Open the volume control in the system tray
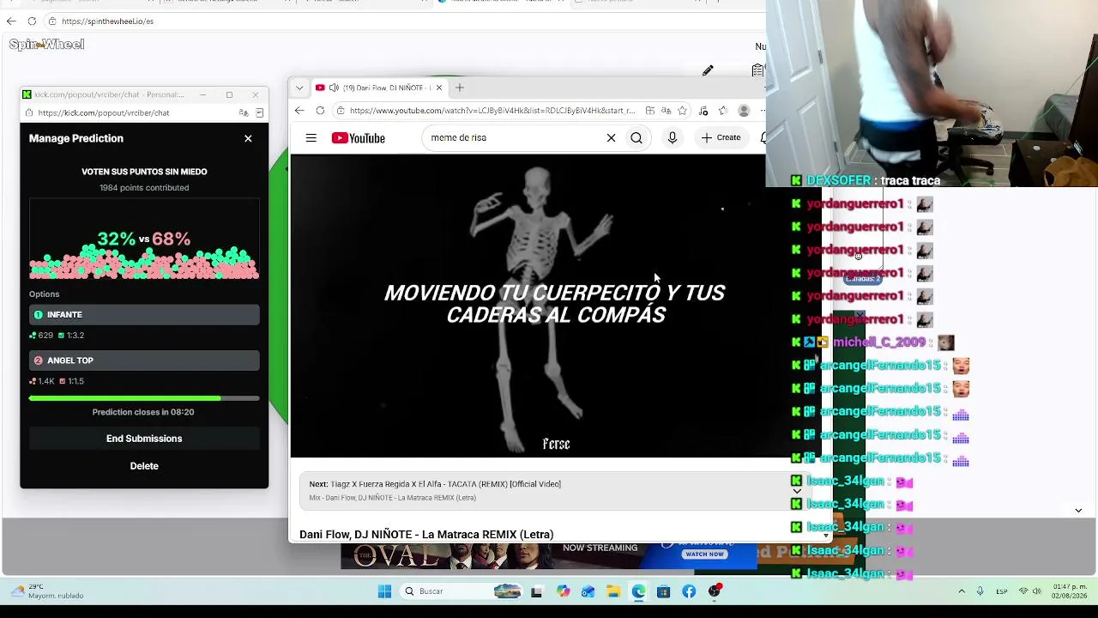Image resolution: width=1098 pixels, height=618 pixels. click(1037, 591)
